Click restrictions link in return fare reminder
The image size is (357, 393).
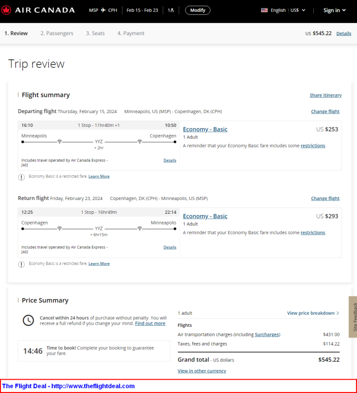click(x=313, y=232)
